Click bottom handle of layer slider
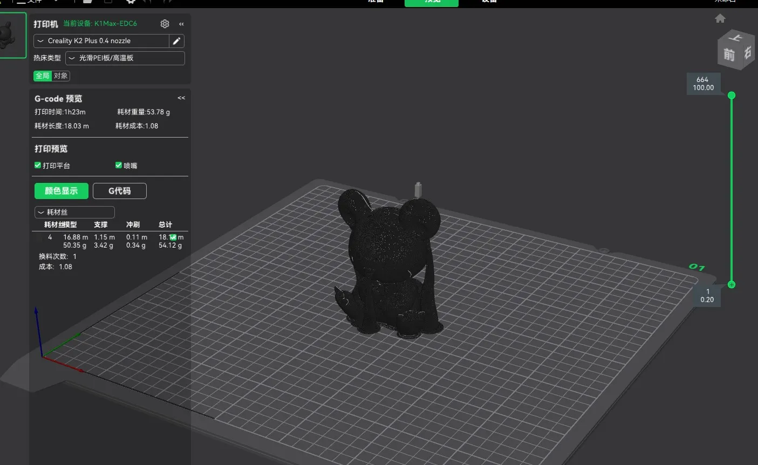758x465 pixels. click(732, 284)
